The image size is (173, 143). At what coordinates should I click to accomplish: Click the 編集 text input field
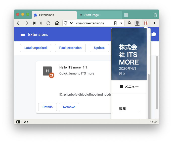(129, 116)
